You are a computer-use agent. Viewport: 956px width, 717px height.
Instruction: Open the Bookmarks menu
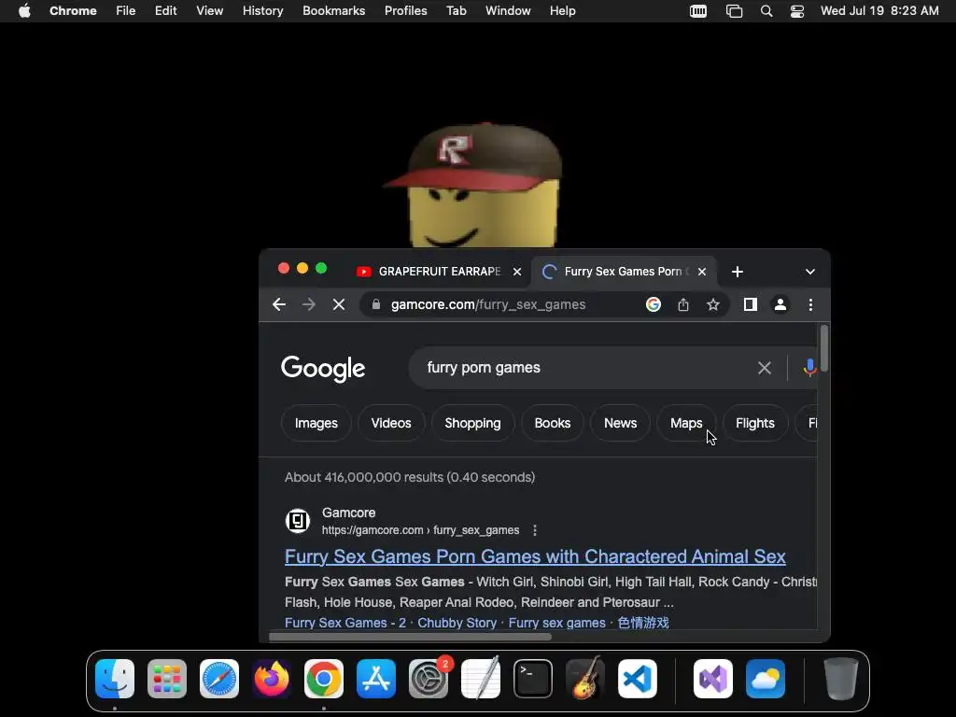click(333, 11)
